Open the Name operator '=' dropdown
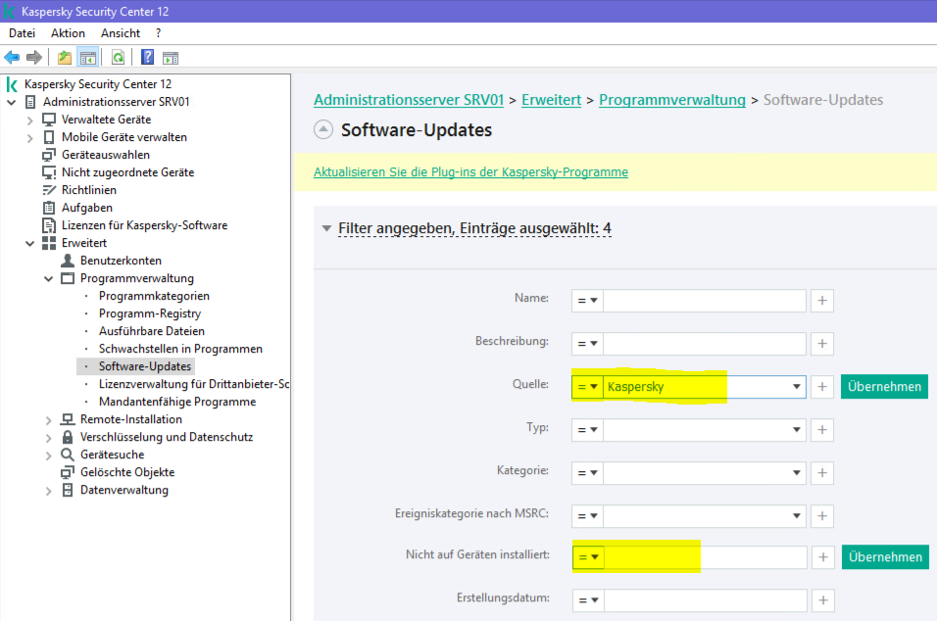The height and width of the screenshot is (621, 937). [587, 301]
